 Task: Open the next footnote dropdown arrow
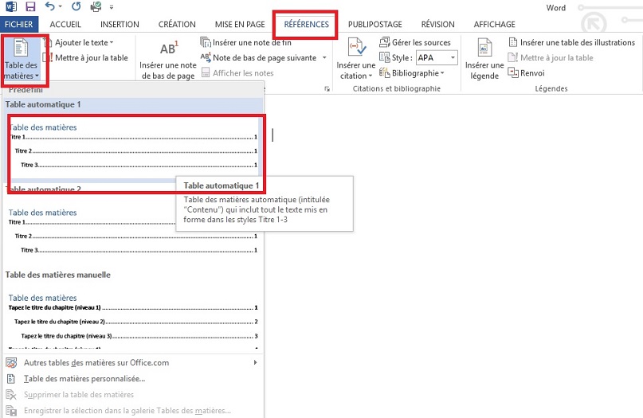(x=324, y=58)
